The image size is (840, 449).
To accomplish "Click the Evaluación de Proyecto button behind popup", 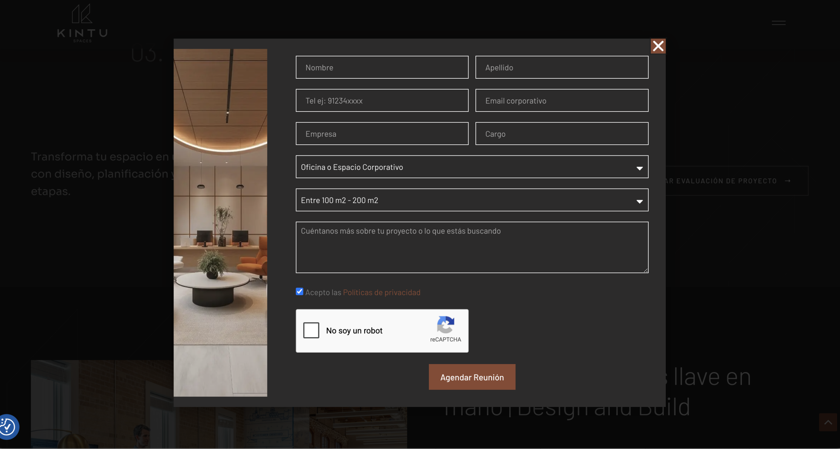I will coord(737,181).
